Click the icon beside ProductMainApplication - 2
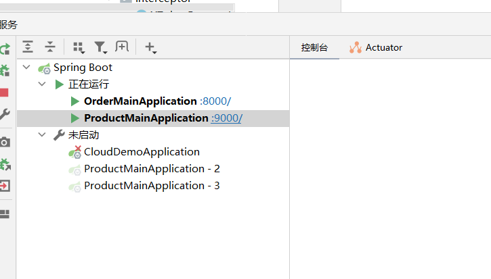The height and width of the screenshot is (279, 491). 75,170
